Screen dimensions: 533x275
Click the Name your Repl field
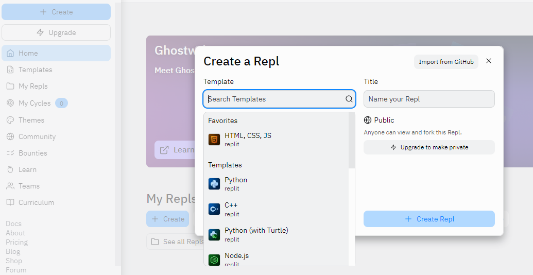click(429, 99)
